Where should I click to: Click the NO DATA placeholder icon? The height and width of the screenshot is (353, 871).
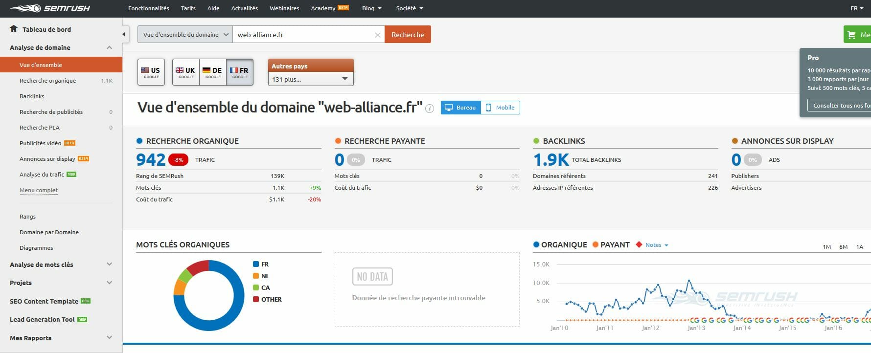(372, 277)
